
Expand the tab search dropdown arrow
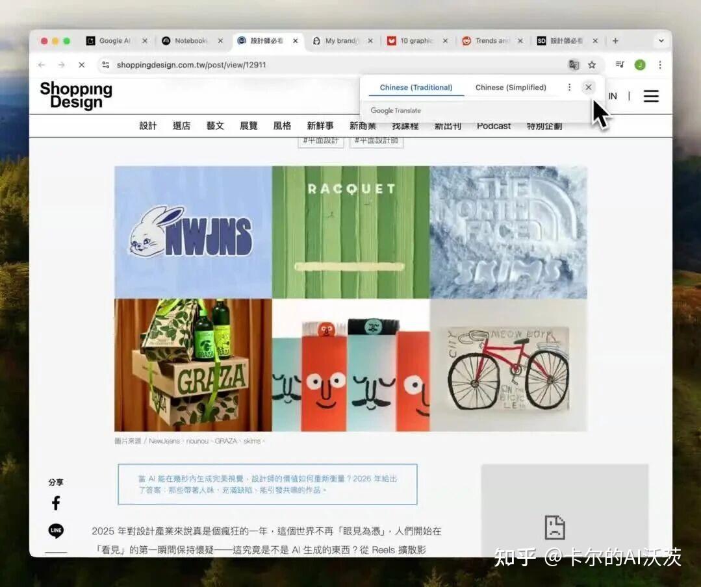click(x=661, y=41)
